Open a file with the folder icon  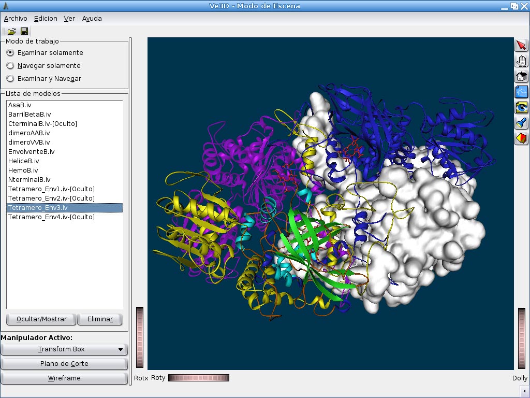11,31
